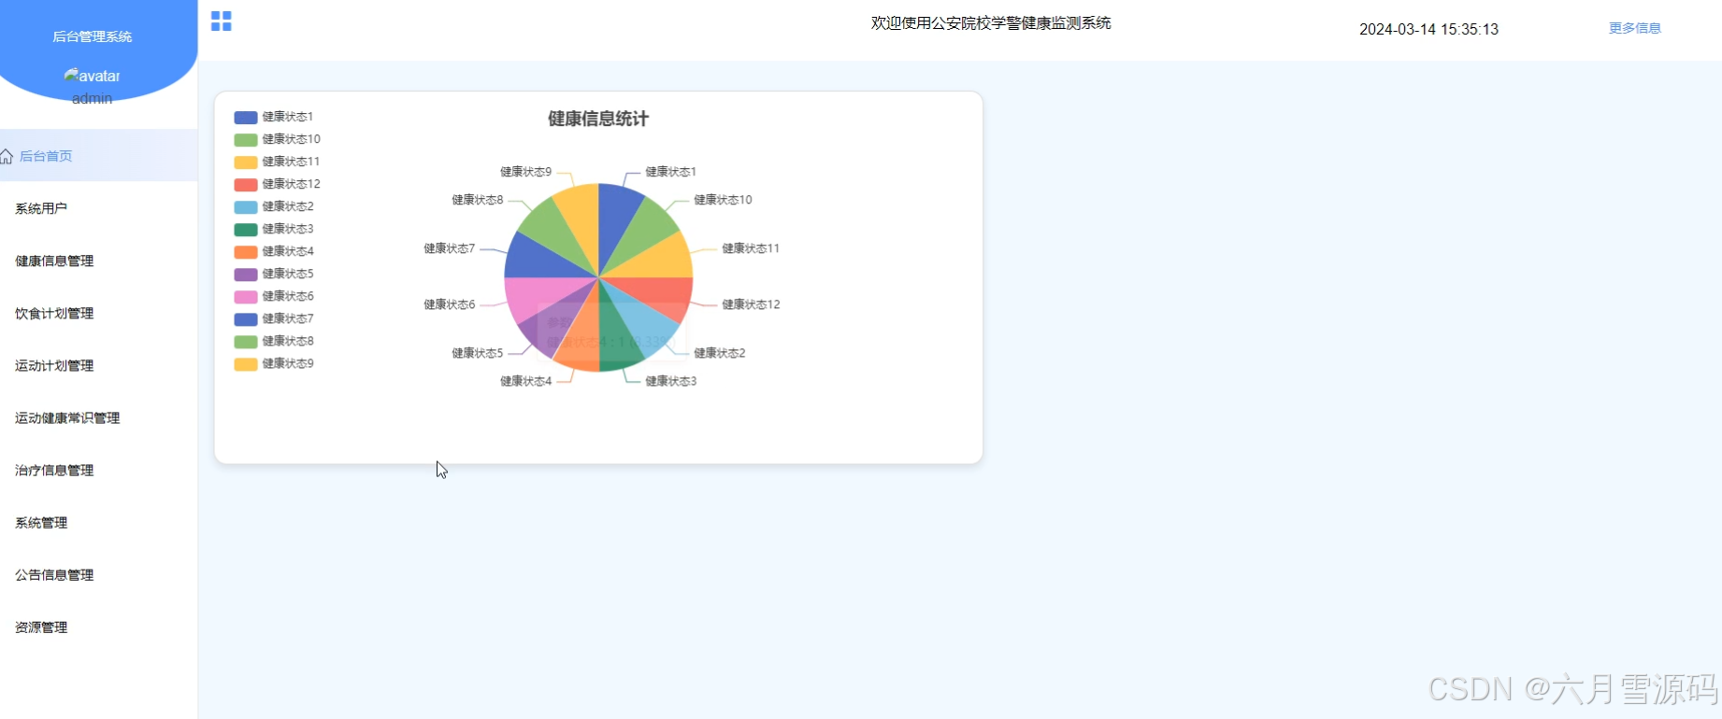Open 公告信息管理 in the sidebar
Viewport: 1722px width, 719px height.
[x=98, y=574]
